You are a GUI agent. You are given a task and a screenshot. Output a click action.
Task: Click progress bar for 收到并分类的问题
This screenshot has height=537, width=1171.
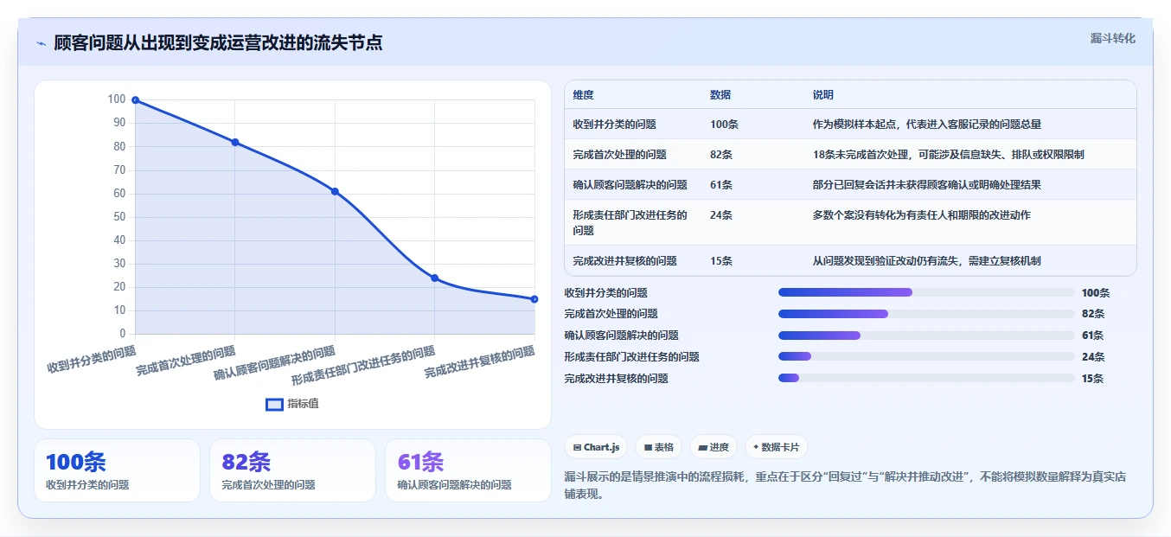926,292
